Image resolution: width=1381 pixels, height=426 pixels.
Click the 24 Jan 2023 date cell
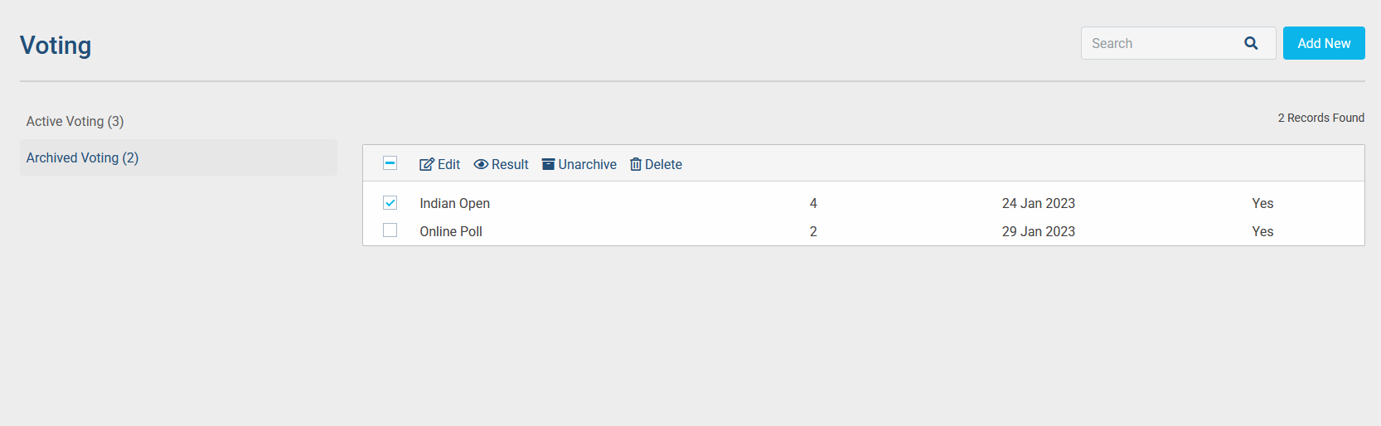(x=1038, y=203)
